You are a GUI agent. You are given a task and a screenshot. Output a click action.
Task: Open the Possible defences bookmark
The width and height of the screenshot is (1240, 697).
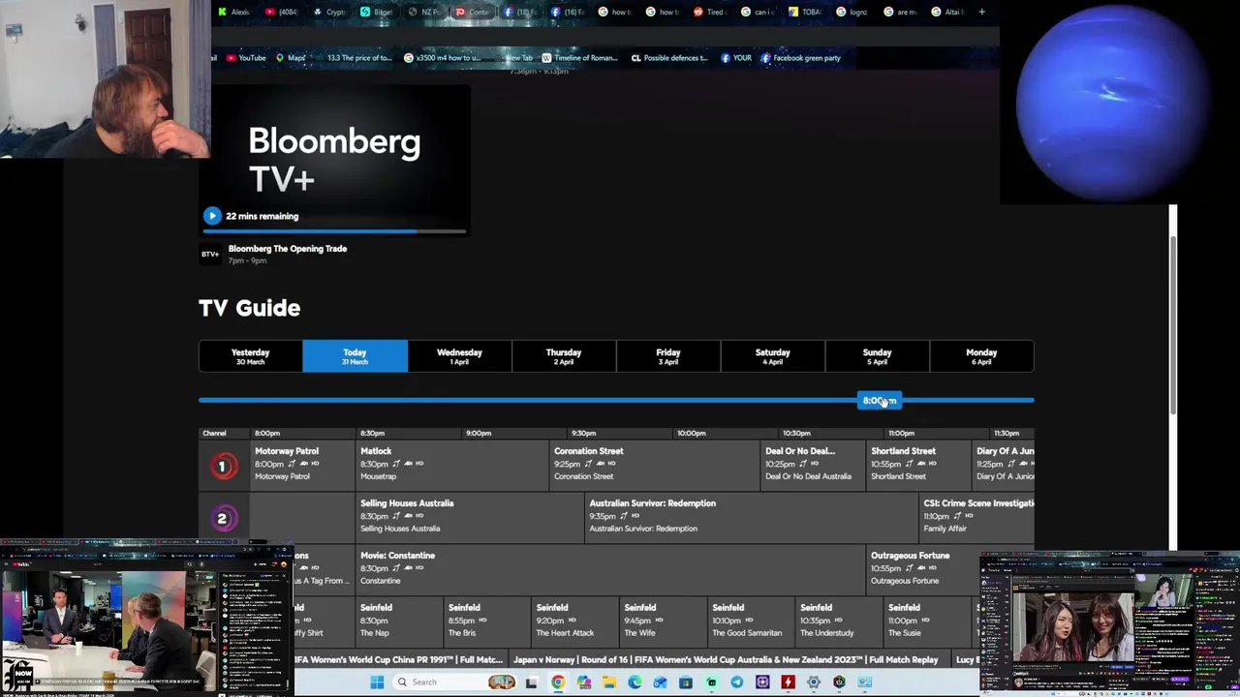[669, 58]
